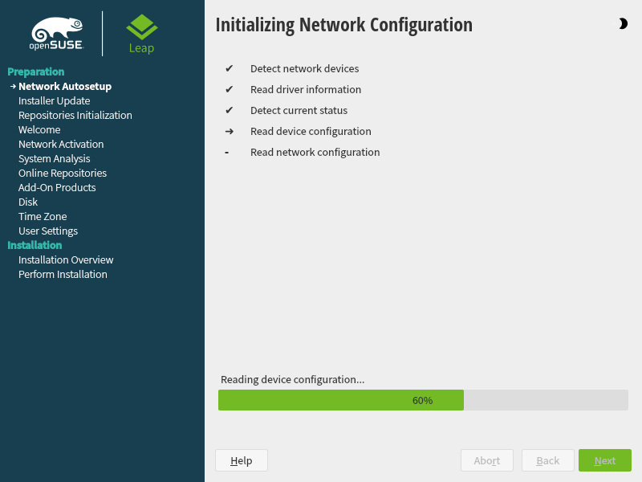Image resolution: width=642 pixels, height=482 pixels.
Task: Click the 60% progress bar
Action: pos(423,400)
